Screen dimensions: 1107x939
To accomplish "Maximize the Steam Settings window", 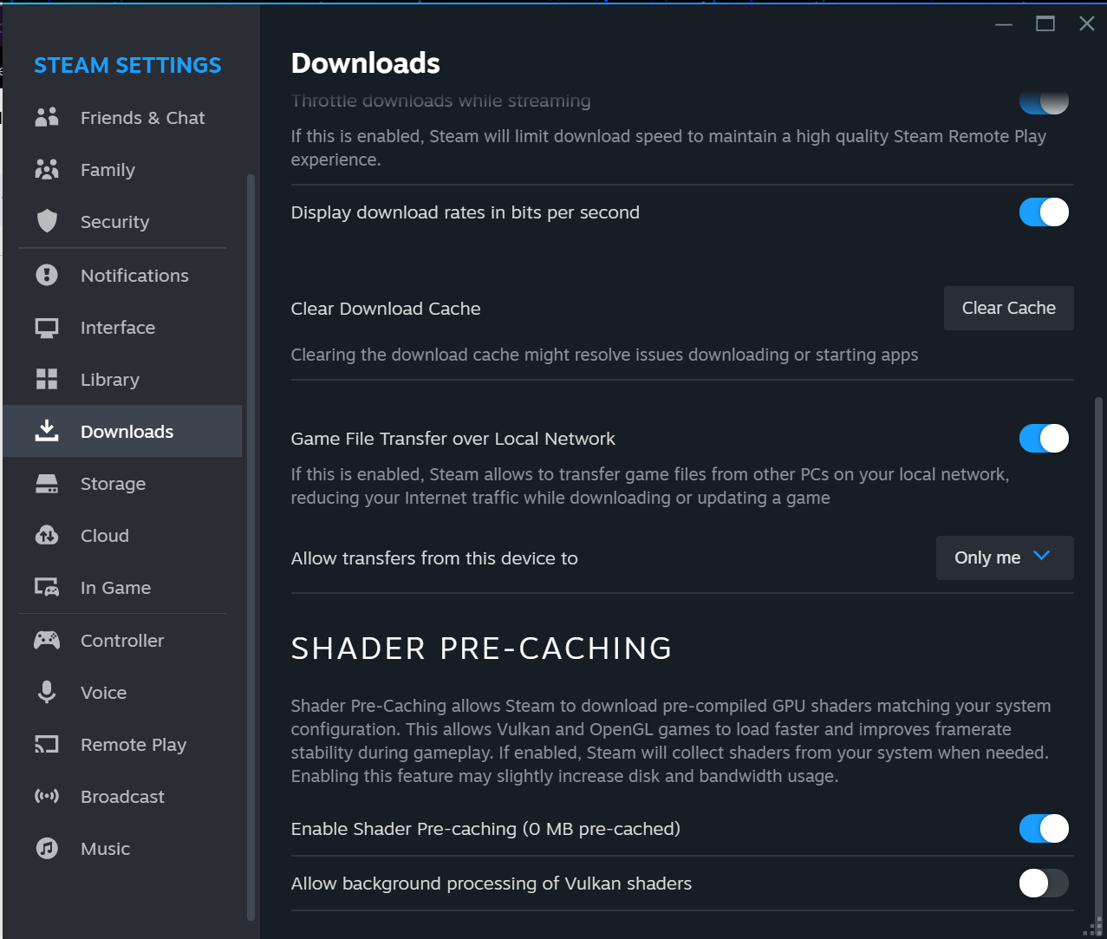I will click(1045, 24).
